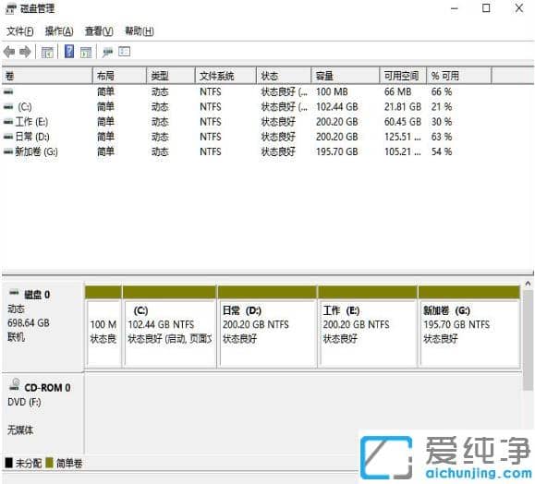Click the DVD (F:) label

24,402
